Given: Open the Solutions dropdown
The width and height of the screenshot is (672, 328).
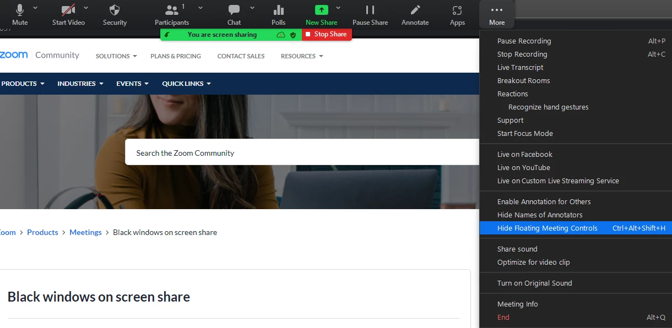Looking at the screenshot, I should click(x=116, y=56).
